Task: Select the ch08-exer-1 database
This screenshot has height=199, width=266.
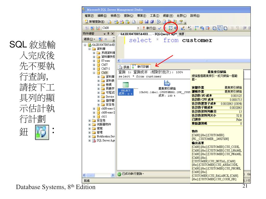Action: pos(108,109)
